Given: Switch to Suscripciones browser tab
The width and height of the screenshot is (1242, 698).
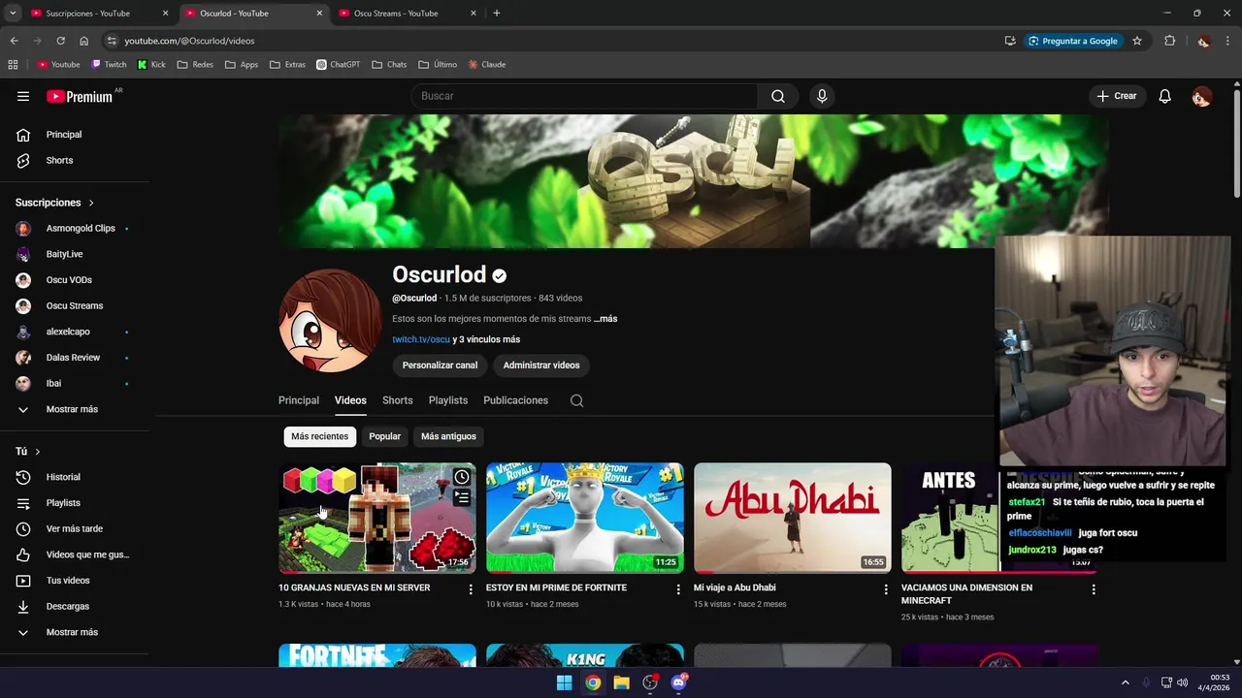Looking at the screenshot, I should tap(100, 14).
